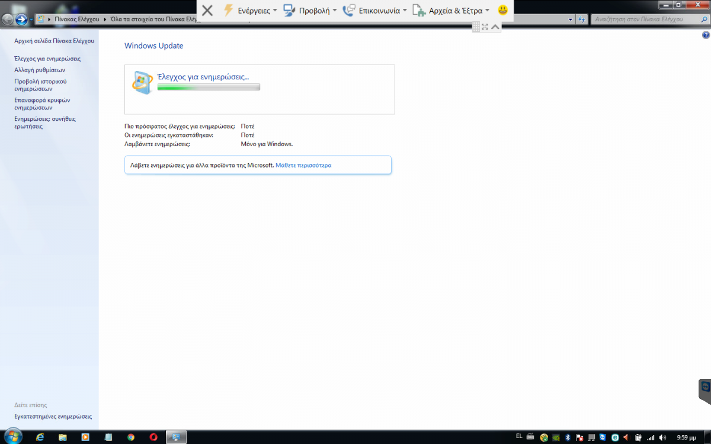
Task: Click the network signal bars tray icon
Action: 651,437
